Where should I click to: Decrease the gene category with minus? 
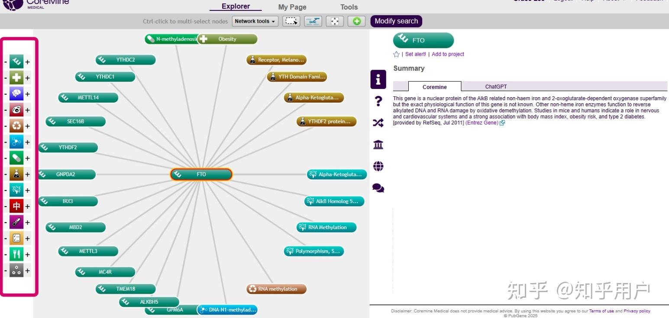click(x=5, y=62)
